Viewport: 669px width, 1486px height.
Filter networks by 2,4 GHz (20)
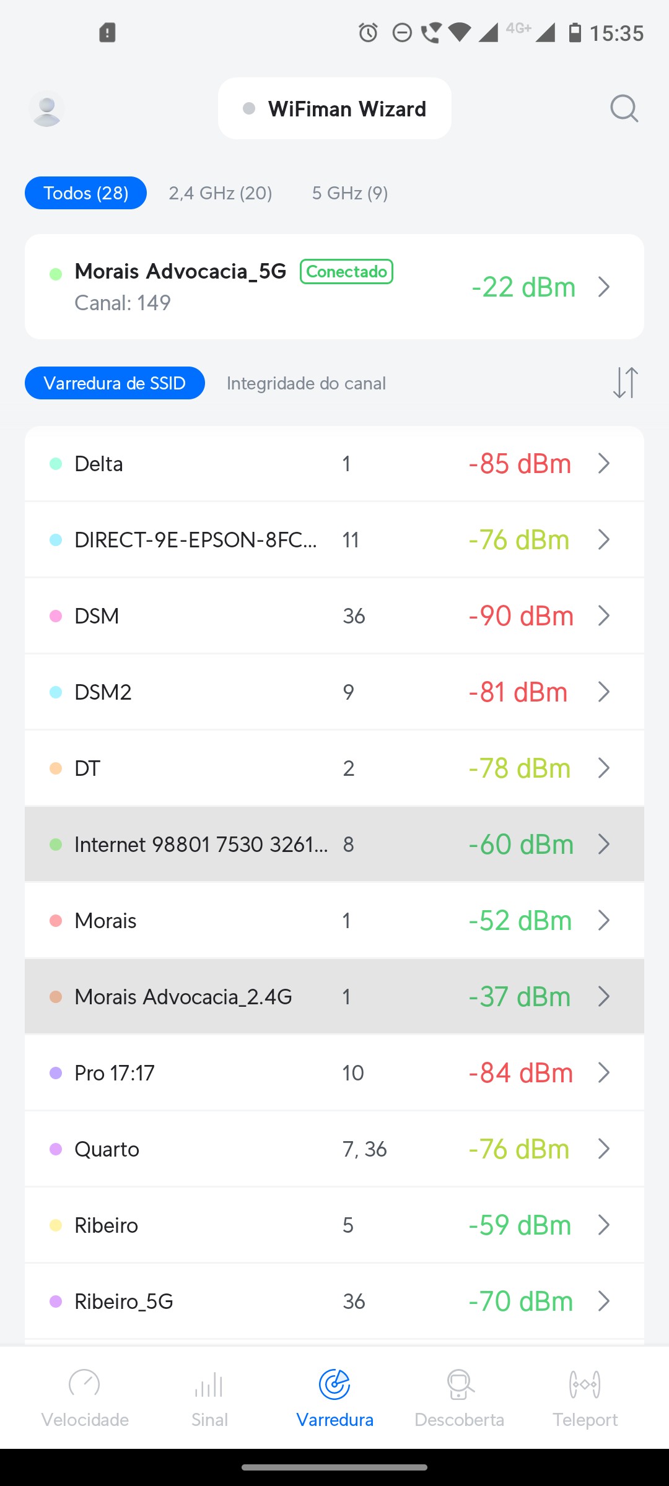click(x=221, y=193)
